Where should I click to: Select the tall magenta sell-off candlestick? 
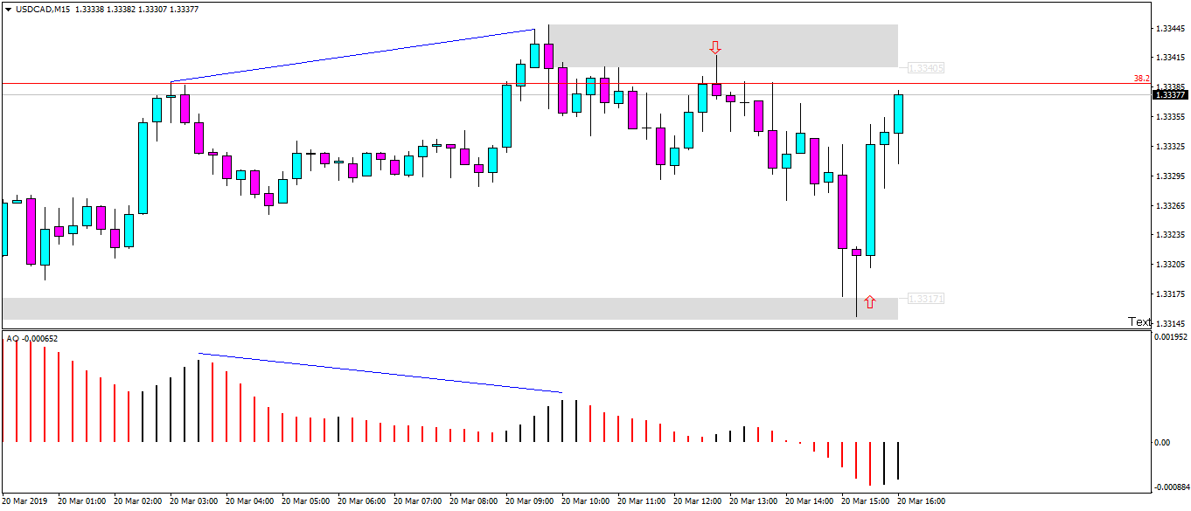coord(844,214)
